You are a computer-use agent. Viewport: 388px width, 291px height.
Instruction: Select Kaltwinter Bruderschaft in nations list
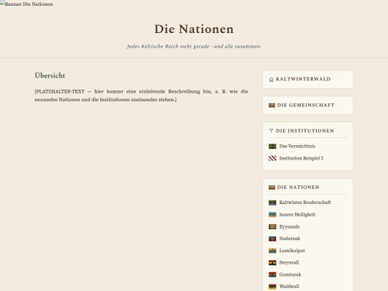(x=305, y=203)
